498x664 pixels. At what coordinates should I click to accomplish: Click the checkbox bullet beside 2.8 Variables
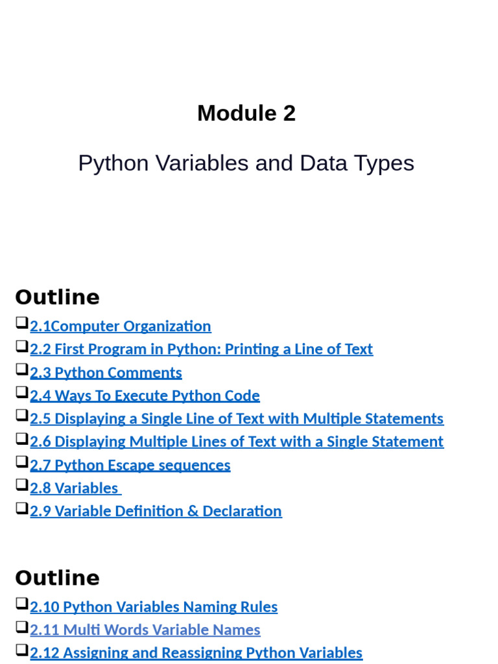click(x=22, y=485)
